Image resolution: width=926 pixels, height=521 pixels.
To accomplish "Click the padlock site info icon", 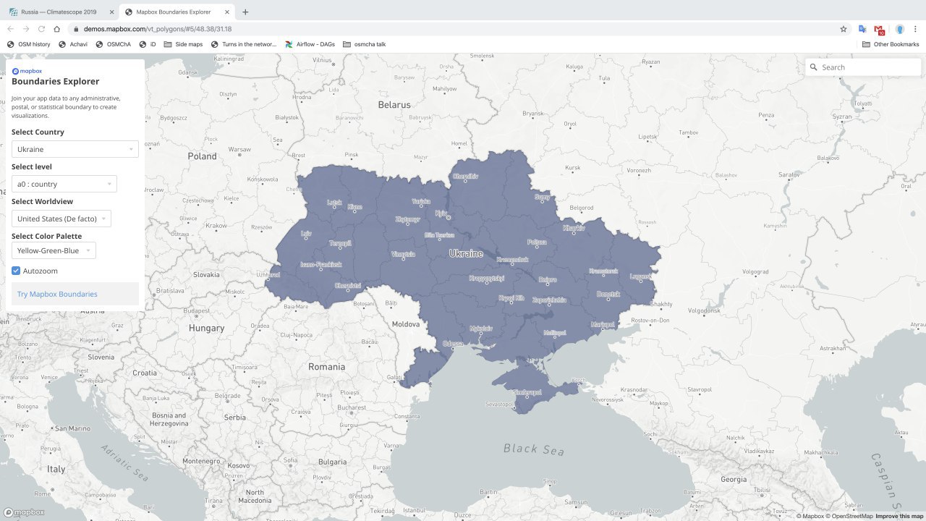I will [x=76, y=29].
